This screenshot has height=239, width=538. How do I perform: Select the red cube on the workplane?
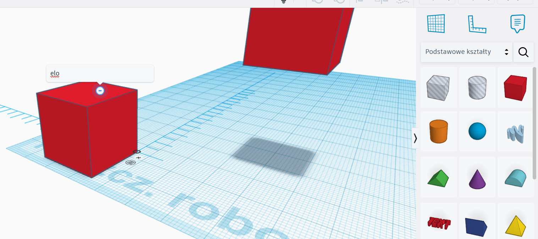[88, 130]
